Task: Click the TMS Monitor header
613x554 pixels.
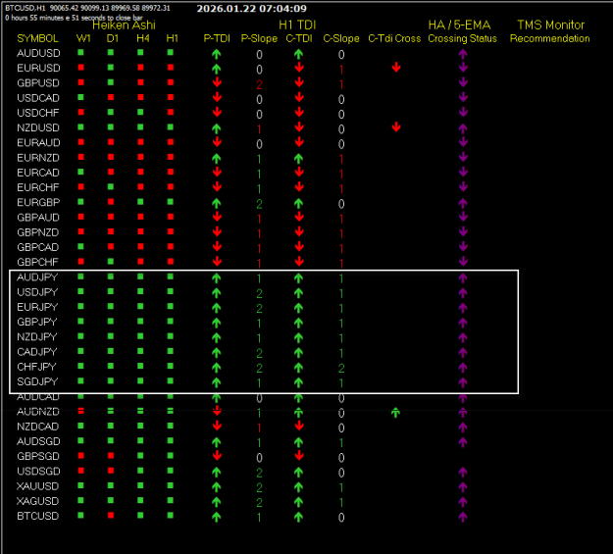Action: (551, 25)
